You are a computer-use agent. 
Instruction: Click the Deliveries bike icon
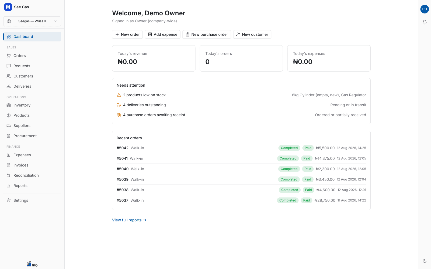coord(9,86)
